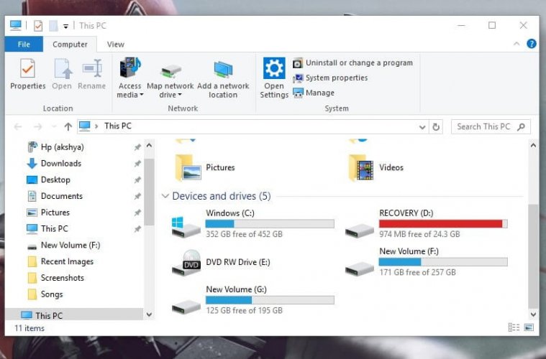Open the RECOVERY (D:) drive

coord(427,223)
